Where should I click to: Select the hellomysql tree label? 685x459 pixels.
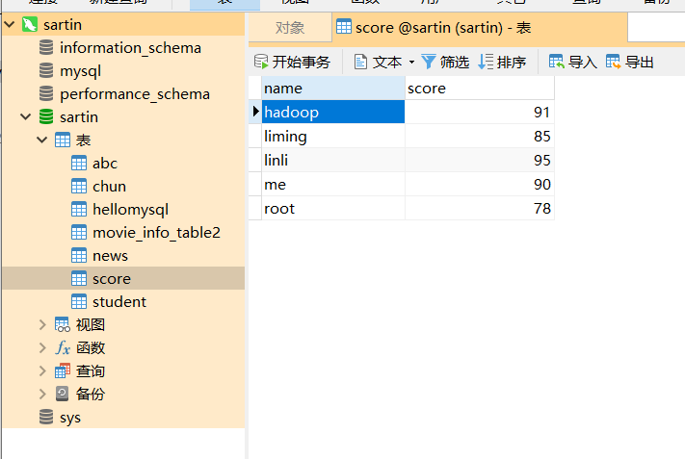tap(131, 210)
